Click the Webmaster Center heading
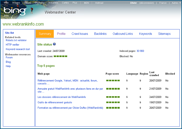Screen dimensions: 182x129 [60, 12]
